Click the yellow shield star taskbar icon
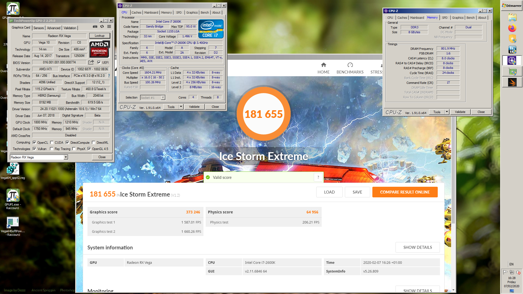This screenshot has height=294, width=523. pyautogui.click(x=512, y=39)
